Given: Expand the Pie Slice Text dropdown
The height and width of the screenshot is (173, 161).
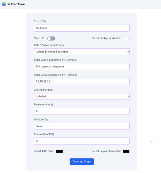Looking at the screenshot, I should 82,126.
